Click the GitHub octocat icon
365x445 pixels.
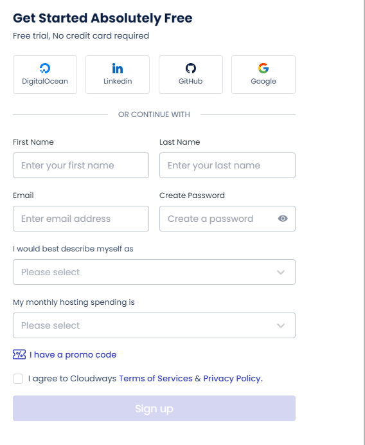(x=191, y=68)
